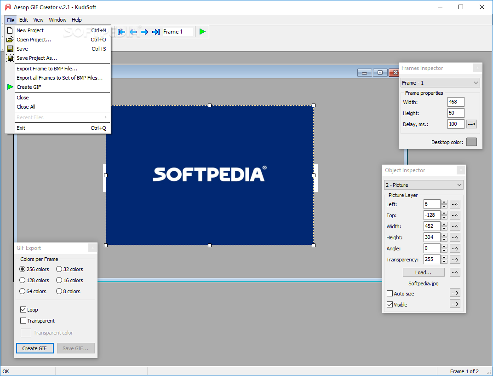Go to next frame arrow icon

click(144, 32)
